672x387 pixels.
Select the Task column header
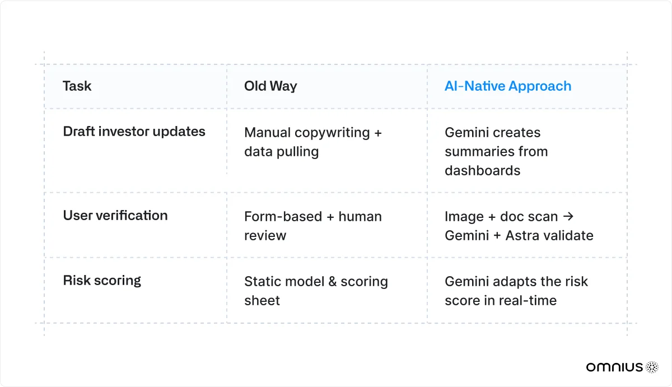pos(77,86)
